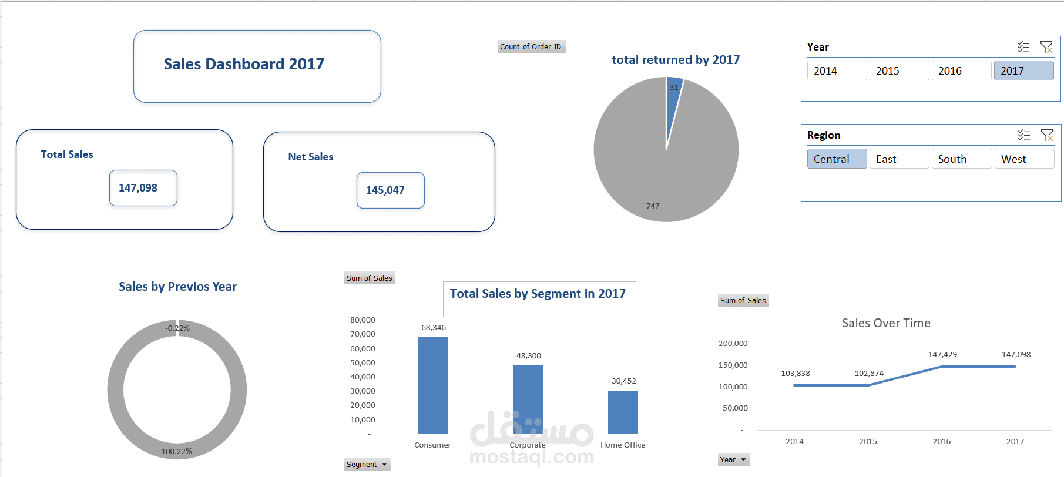
Task: Select the Net Sales value 145,047
Action: tap(390, 190)
